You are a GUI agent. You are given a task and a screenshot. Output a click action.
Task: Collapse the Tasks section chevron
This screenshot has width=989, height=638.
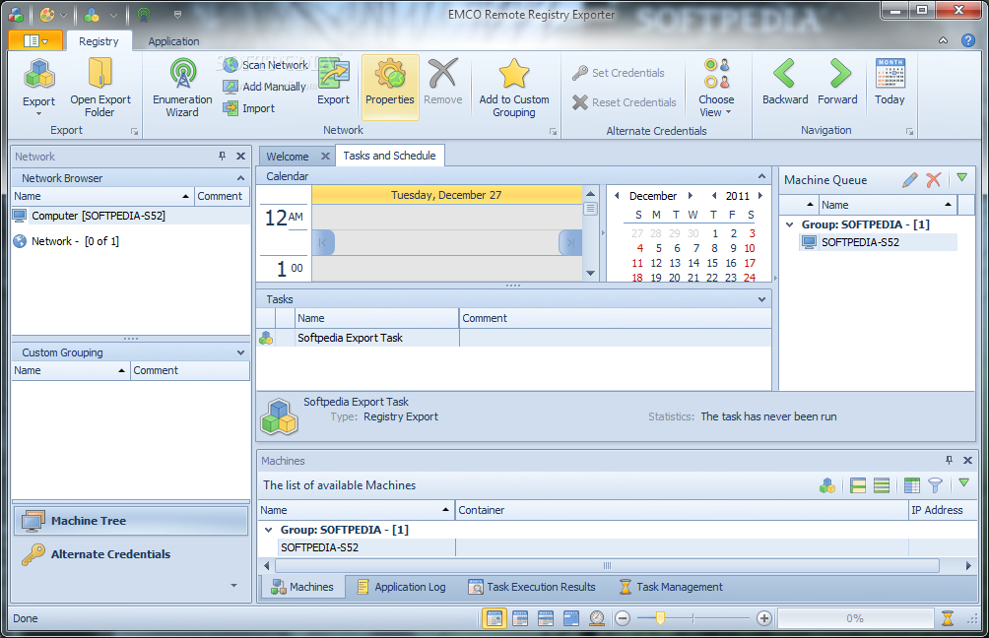point(761,299)
